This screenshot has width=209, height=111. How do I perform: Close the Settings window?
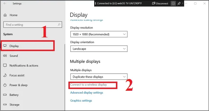204,3
